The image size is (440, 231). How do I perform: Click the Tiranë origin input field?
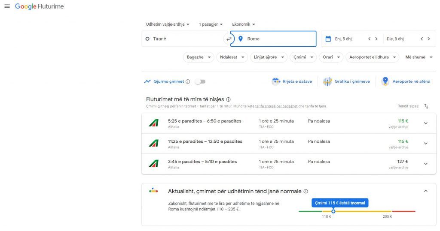[185, 39]
